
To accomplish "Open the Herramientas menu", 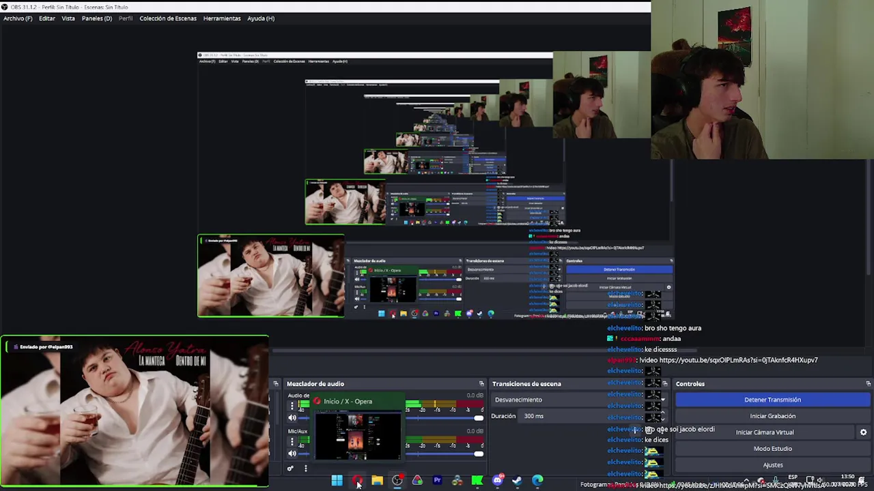I will pyautogui.click(x=222, y=18).
